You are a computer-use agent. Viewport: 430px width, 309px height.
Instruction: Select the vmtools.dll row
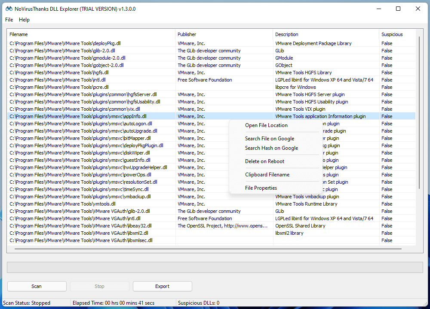point(86,203)
